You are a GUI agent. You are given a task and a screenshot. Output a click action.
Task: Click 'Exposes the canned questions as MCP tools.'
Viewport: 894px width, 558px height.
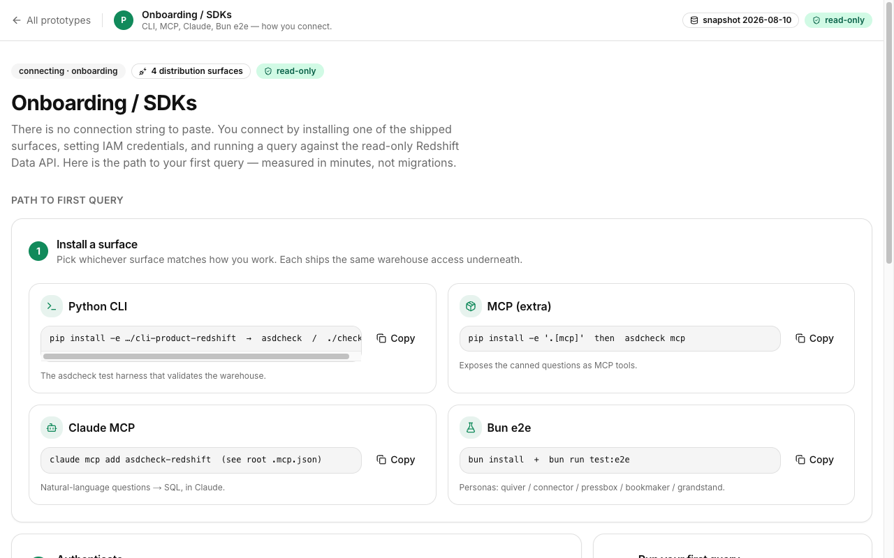(x=548, y=365)
